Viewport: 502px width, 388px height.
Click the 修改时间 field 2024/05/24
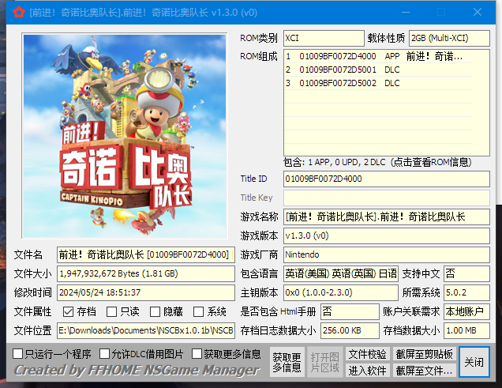146,292
